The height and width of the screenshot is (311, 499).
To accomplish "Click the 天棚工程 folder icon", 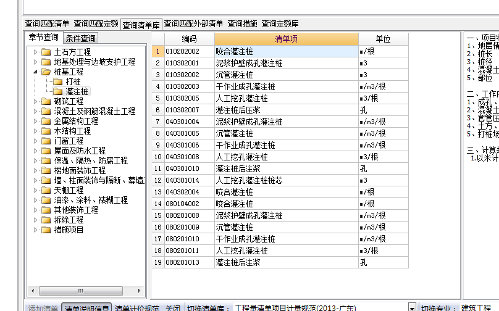I will coord(46,190).
